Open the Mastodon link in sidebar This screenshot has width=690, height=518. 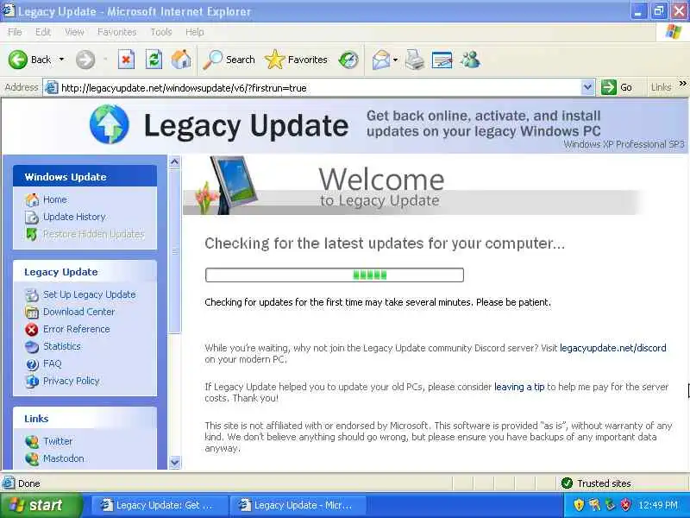click(x=63, y=458)
